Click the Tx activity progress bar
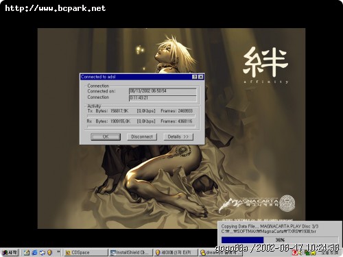Image resolution: width=343 pixels, height=257 pixels. click(x=141, y=116)
